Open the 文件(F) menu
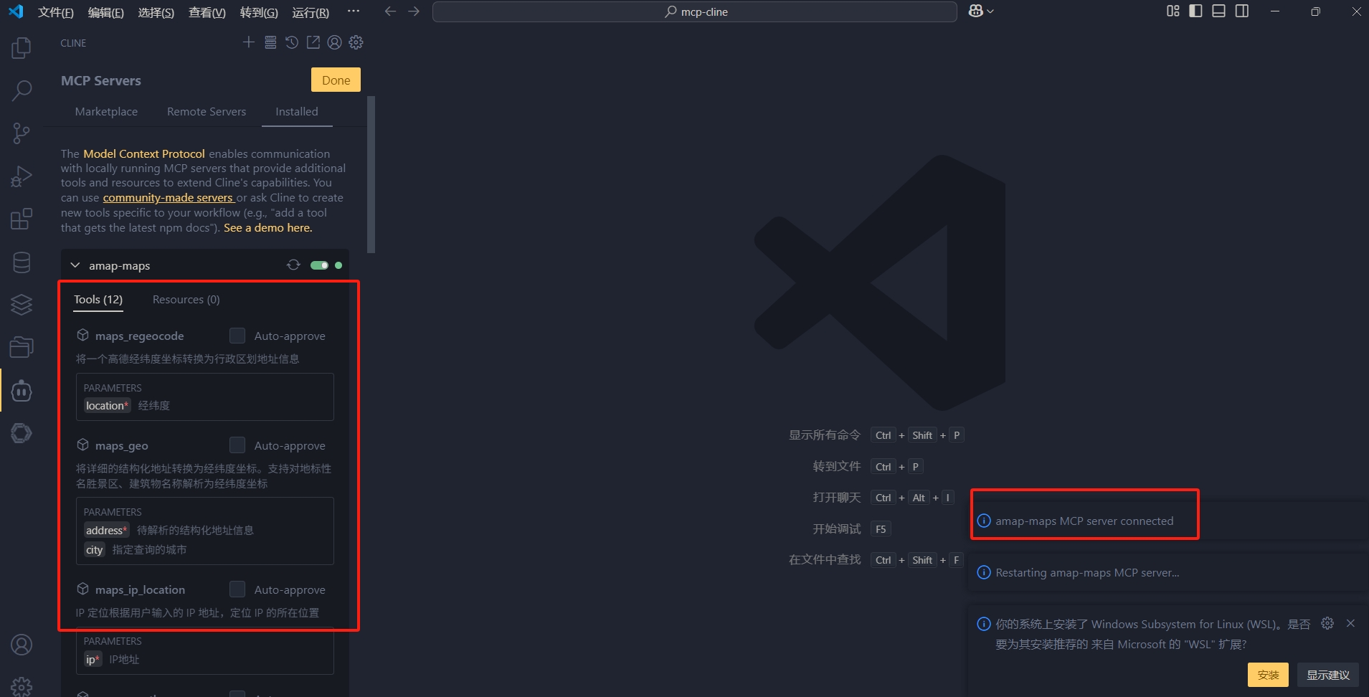 click(x=56, y=12)
